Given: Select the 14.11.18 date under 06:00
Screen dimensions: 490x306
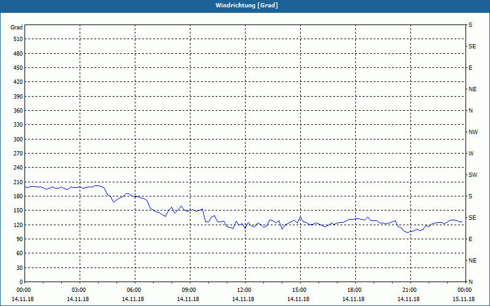Looking at the screenshot, I should [x=133, y=299].
